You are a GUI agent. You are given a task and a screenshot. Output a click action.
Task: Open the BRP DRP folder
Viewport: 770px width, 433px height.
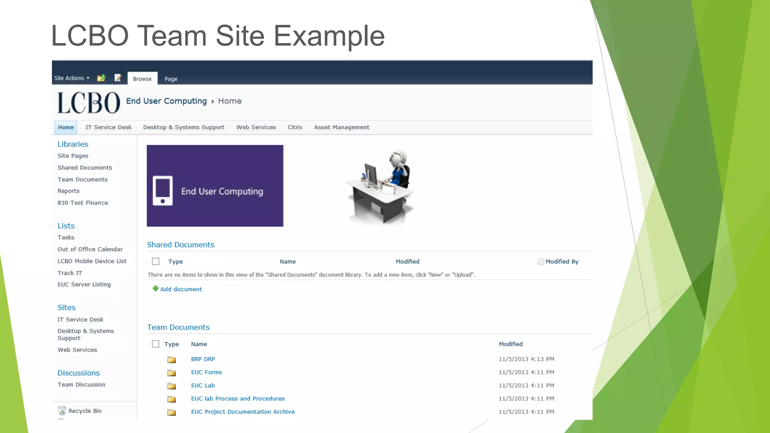(x=203, y=359)
